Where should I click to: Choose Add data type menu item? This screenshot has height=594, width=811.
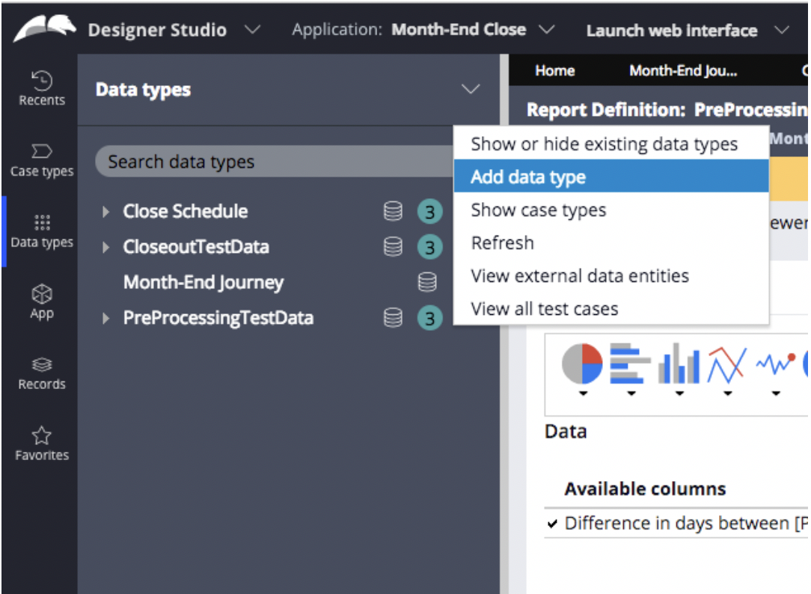(610, 177)
